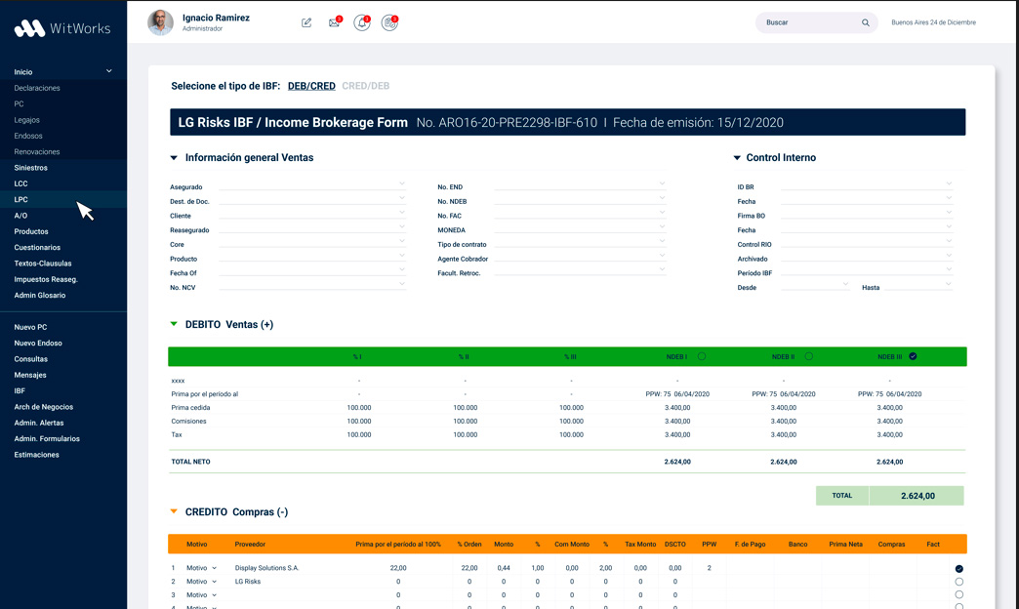Collapse the Control Interno section

[x=737, y=158]
